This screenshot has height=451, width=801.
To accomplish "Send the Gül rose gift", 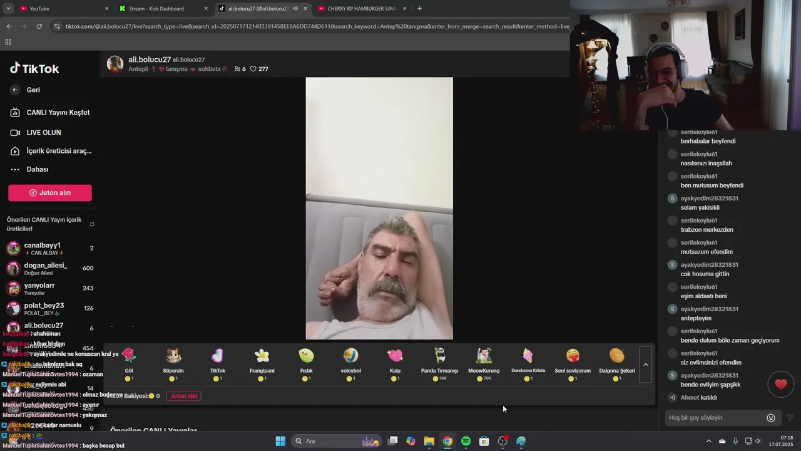I will pyautogui.click(x=129, y=363).
